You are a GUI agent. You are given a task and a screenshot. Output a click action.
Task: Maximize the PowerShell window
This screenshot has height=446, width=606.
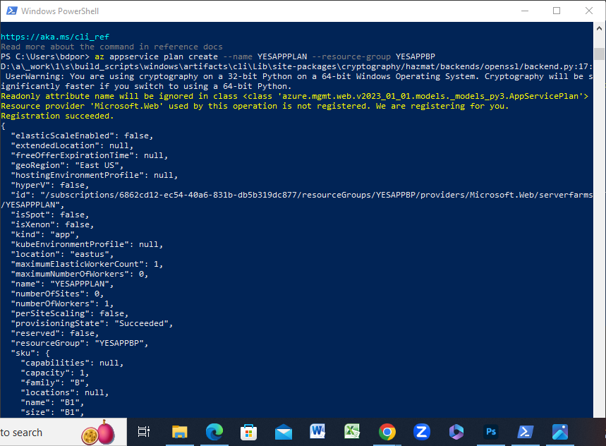(557, 11)
